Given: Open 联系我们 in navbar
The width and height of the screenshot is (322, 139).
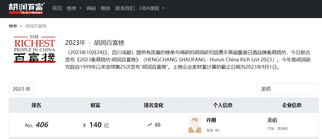Looking at the screenshot, I should (x=125, y=8).
